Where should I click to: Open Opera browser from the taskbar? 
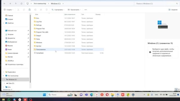[x=107, y=95]
